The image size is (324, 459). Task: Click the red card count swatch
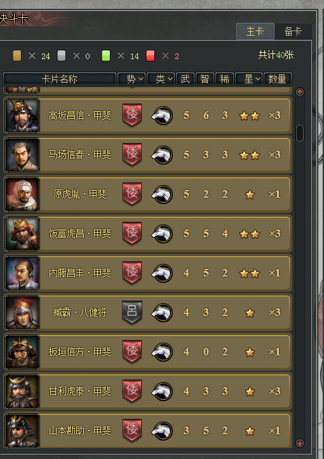[x=151, y=55]
